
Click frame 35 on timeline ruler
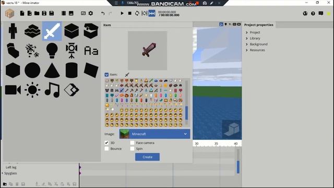click(216, 144)
